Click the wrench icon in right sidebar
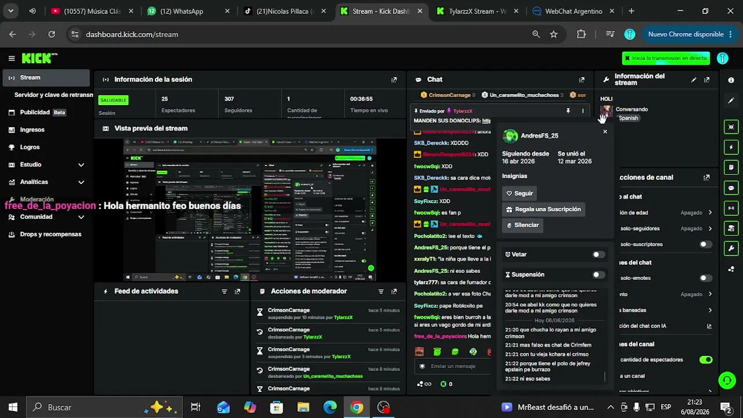743x418 pixels. [x=731, y=248]
